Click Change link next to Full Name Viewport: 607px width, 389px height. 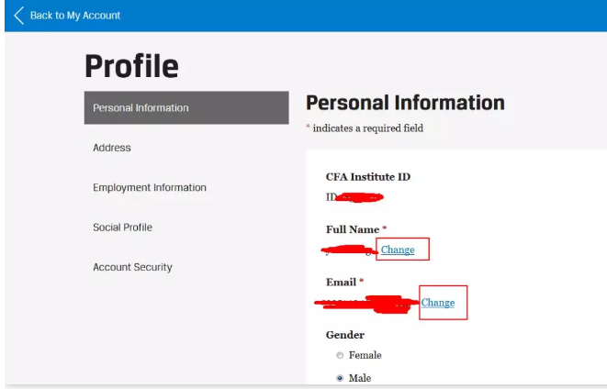[x=398, y=250]
